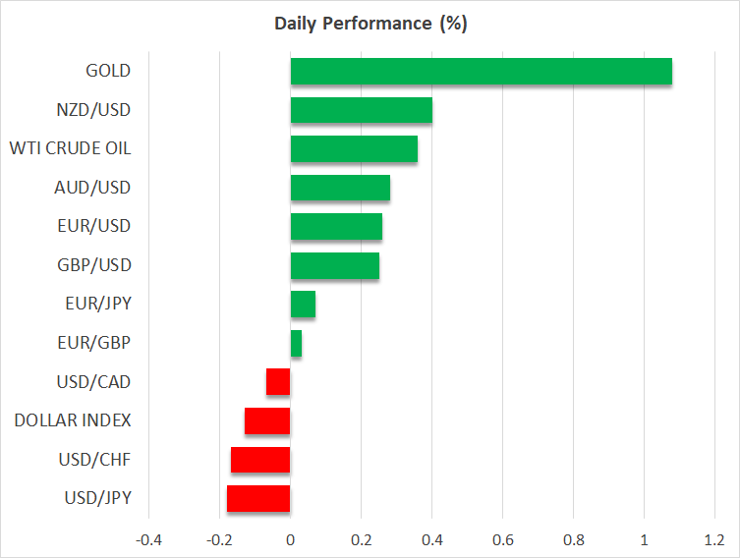The width and height of the screenshot is (740, 558).
Task: Click the red USD/CAD bar
Action: pyautogui.click(x=278, y=382)
